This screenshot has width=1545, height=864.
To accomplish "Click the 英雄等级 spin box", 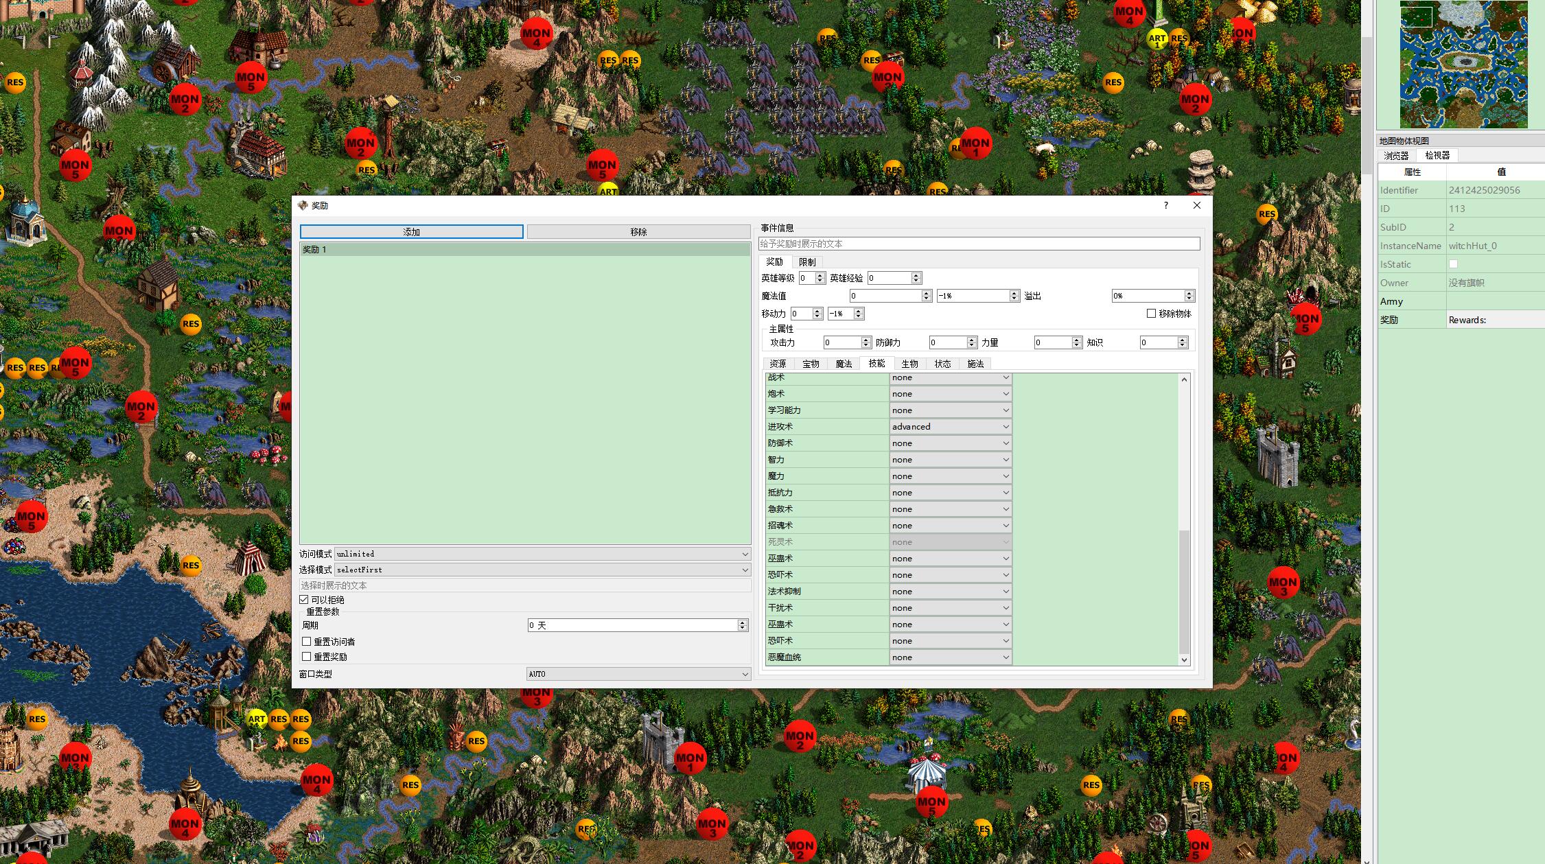I will pos(811,278).
